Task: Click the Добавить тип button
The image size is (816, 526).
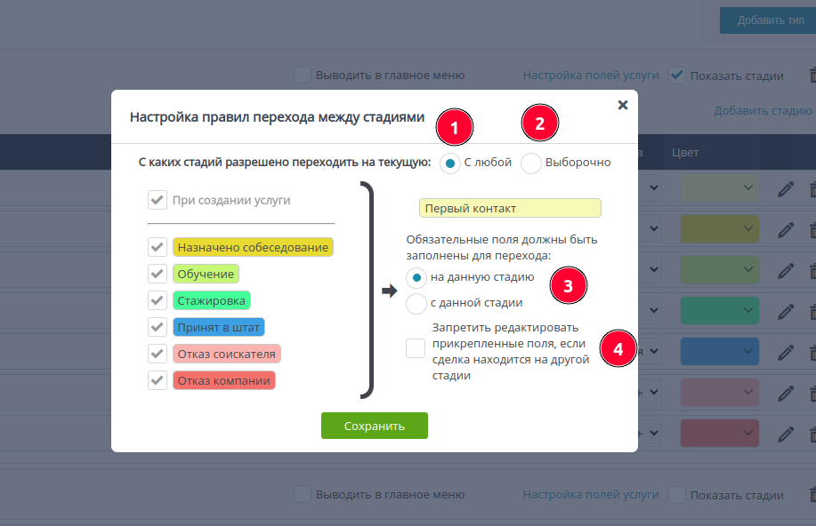Action: pos(764,20)
